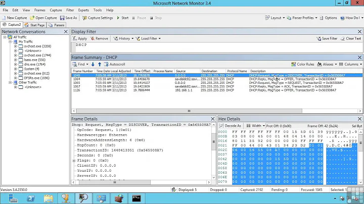Viewport: 364px width, 204px height.
Task: Open the Tools menu
Action: (x=98, y=10)
